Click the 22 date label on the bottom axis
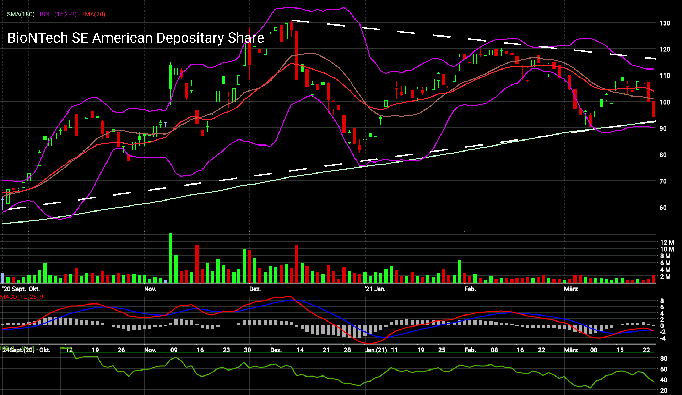Screen dimensions: 682x395 [x=646, y=350]
